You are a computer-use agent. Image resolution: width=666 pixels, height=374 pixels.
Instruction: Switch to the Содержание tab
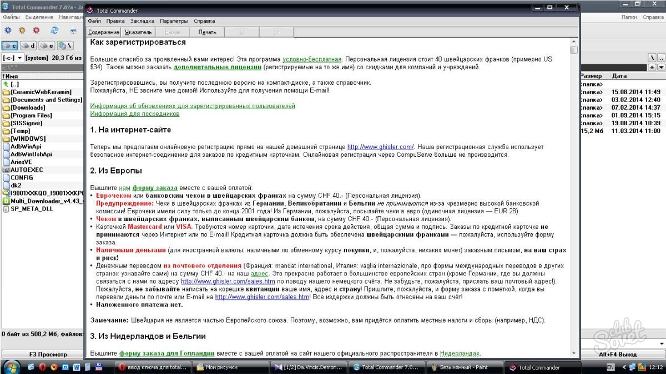(x=104, y=32)
